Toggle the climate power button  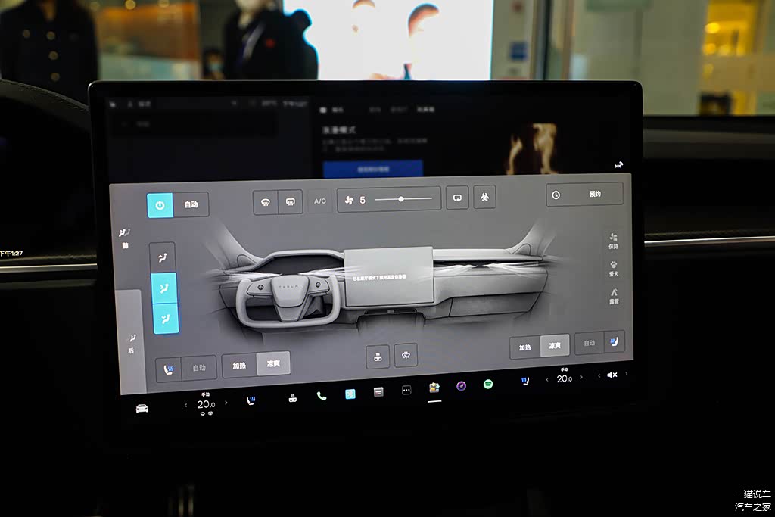pyautogui.click(x=160, y=205)
